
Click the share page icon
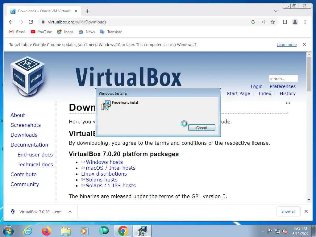pyautogui.click(x=263, y=22)
